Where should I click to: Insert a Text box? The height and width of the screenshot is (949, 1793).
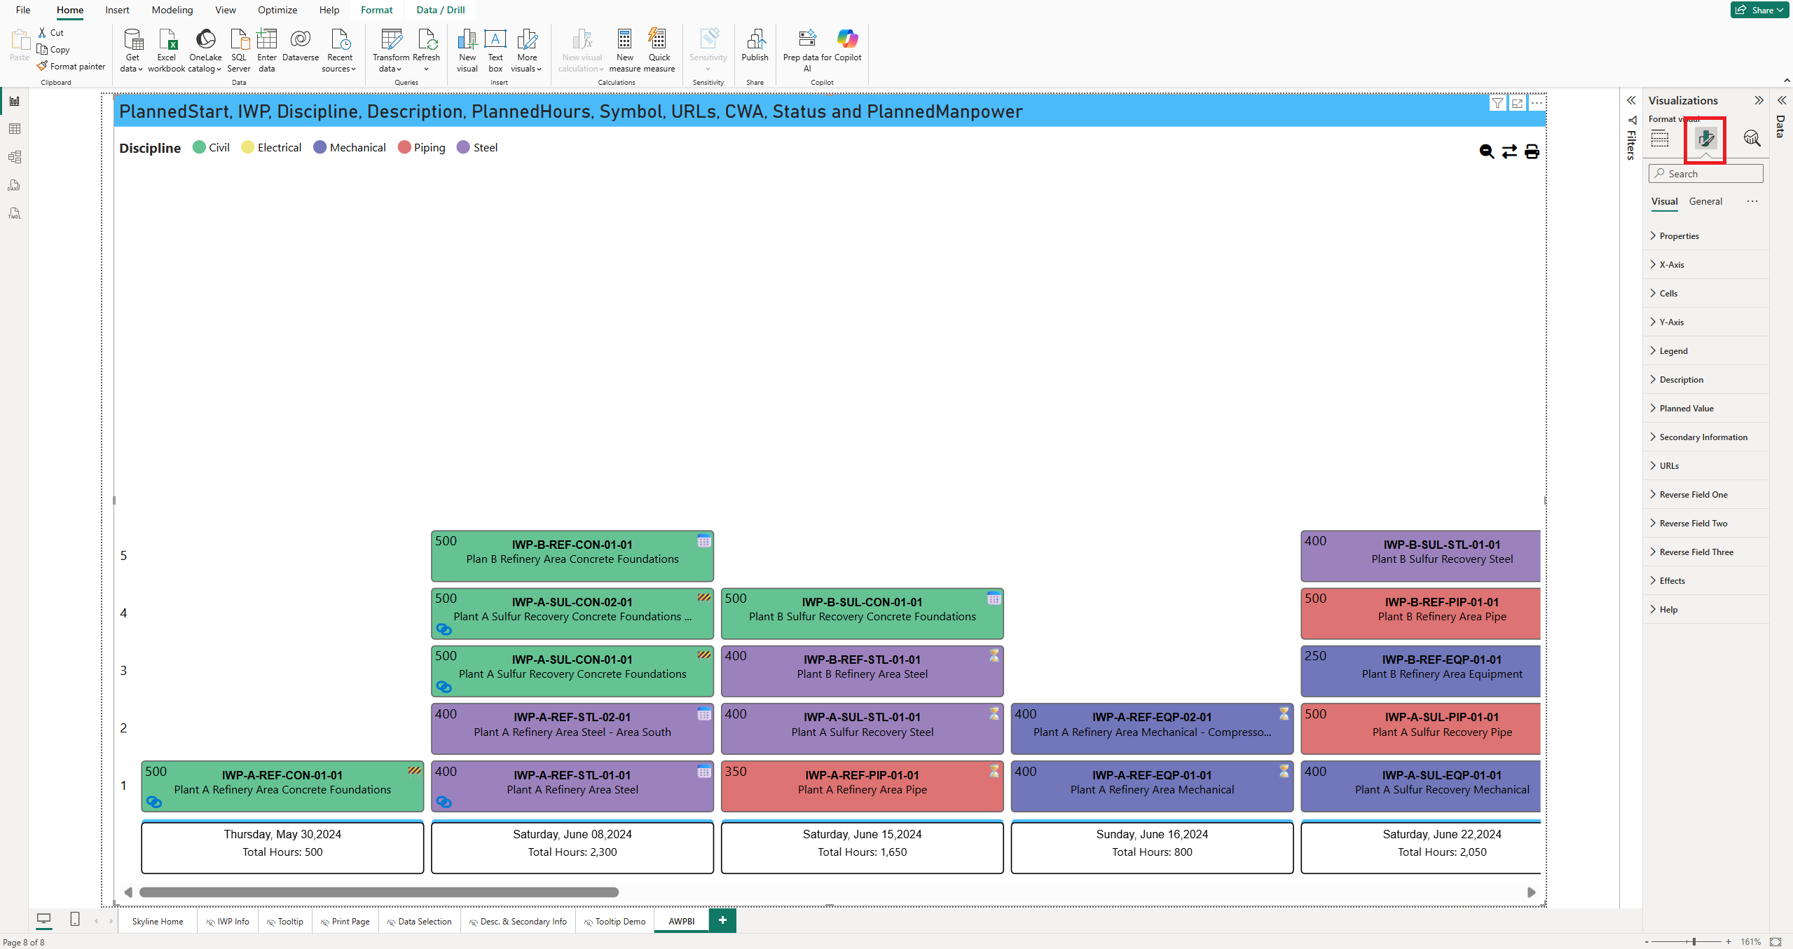coord(495,50)
